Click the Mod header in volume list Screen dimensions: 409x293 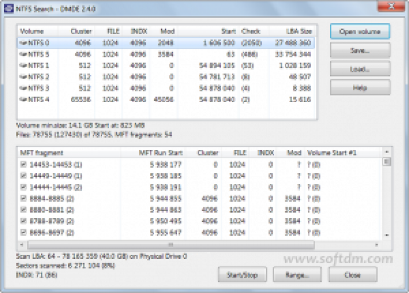coord(164,31)
